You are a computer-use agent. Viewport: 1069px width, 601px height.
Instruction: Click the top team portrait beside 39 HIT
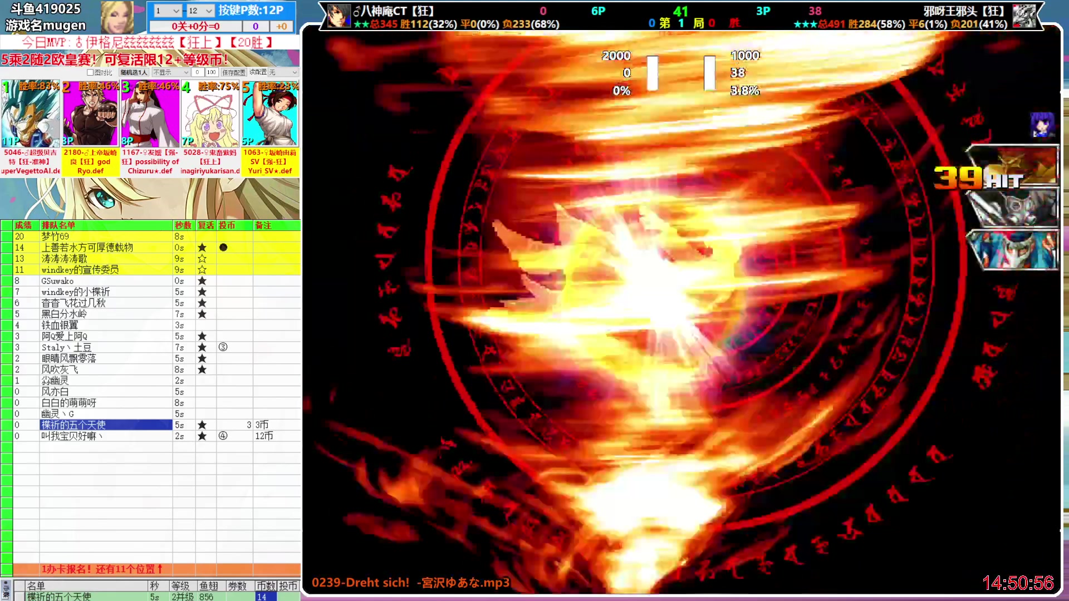[x=1014, y=165]
